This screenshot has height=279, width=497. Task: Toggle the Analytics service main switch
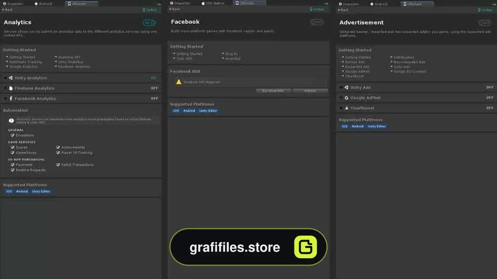coord(149,22)
